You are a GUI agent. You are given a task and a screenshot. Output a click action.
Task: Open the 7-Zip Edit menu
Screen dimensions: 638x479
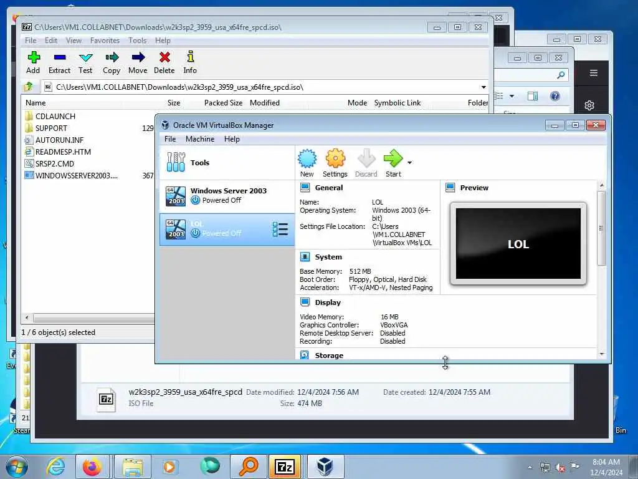coord(51,41)
